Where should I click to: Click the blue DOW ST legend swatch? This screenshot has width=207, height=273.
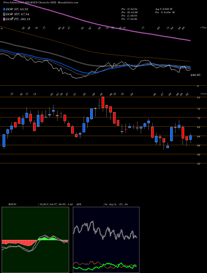point(4,10)
